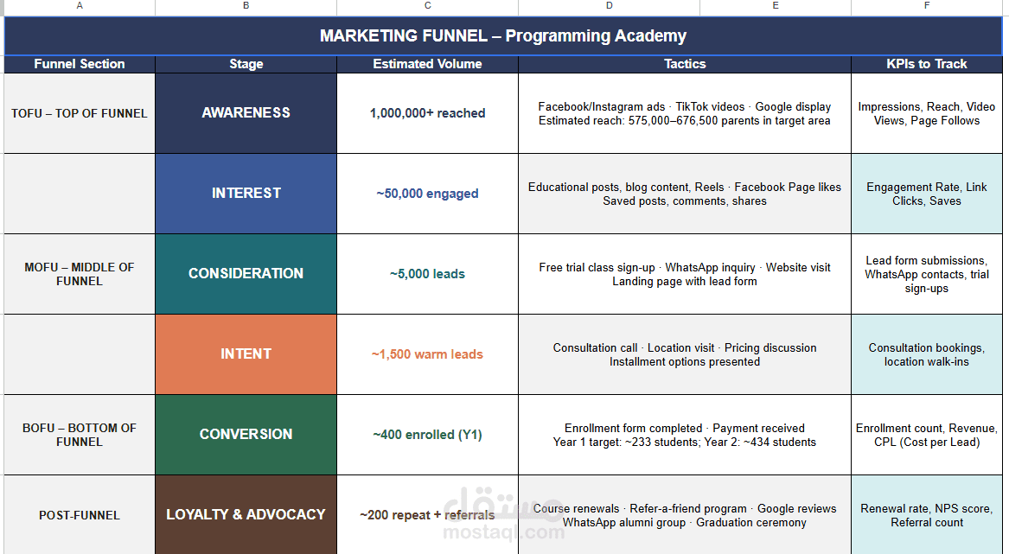Select the 'Renewal rate, NPS score' KPI cell

click(x=927, y=515)
